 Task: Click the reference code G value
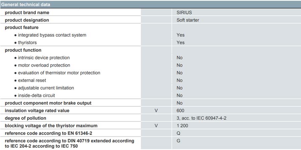[x=179, y=141]
